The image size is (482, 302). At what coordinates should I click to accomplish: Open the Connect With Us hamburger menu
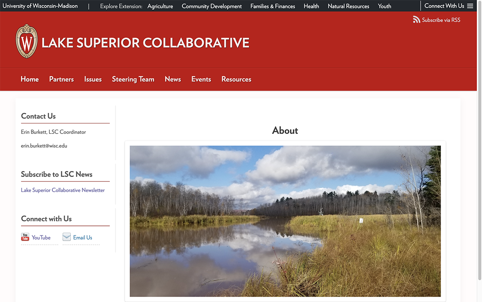tap(470, 6)
